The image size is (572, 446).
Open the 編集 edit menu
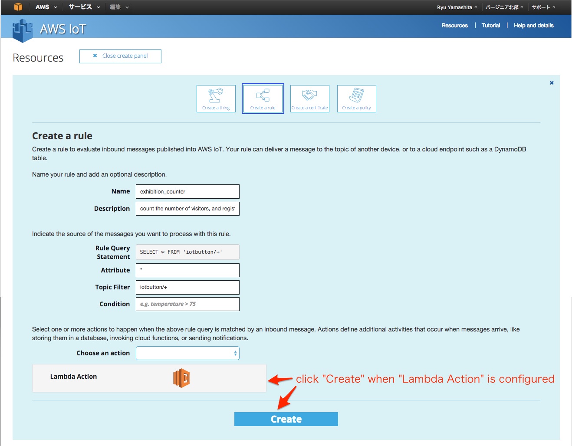pyautogui.click(x=119, y=7)
